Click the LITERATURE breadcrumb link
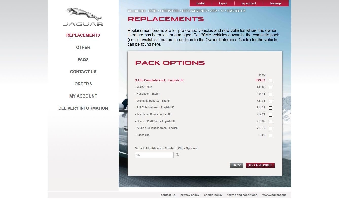Image resolution: width=339 pixels, height=210 pixels. click(169, 11)
